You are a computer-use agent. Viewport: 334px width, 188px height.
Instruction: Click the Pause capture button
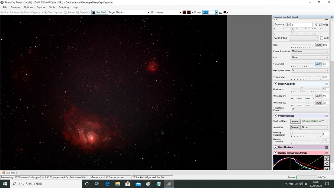(x=69, y=12)
